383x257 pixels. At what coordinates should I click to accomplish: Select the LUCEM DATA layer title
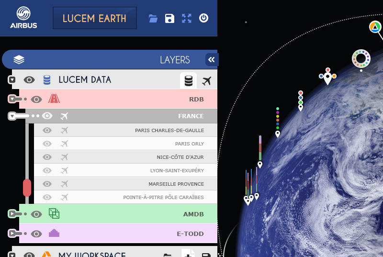[x=85, y=79]
